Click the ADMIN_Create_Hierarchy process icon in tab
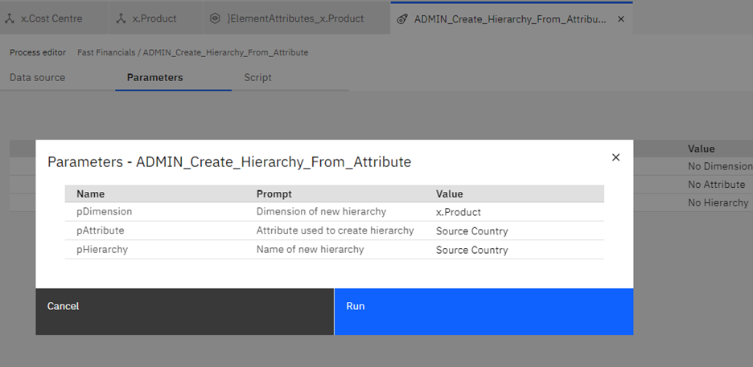This screenshot has height=367, width=753. pos(403,19)
